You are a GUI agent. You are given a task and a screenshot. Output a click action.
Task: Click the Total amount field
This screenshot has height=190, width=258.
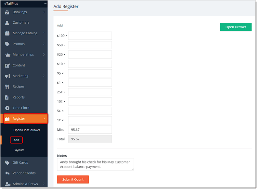90,139
